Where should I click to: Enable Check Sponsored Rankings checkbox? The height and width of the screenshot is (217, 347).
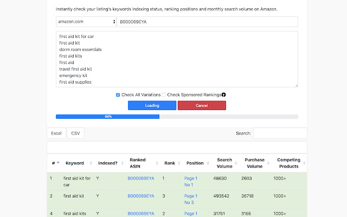[164, 95]
